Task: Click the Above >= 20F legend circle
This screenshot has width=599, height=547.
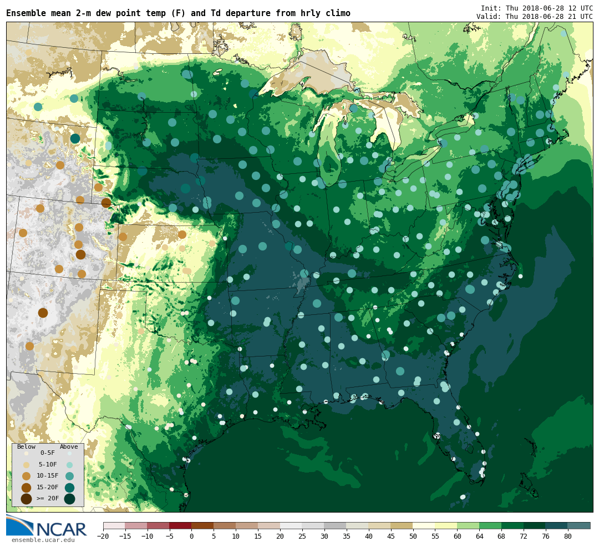Action: (69, 499)
